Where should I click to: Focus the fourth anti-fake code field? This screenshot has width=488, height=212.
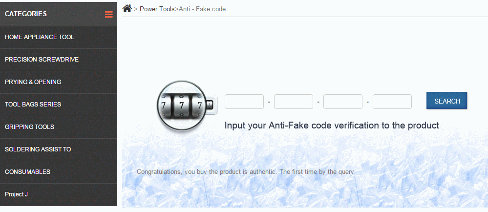coord(392,102)
